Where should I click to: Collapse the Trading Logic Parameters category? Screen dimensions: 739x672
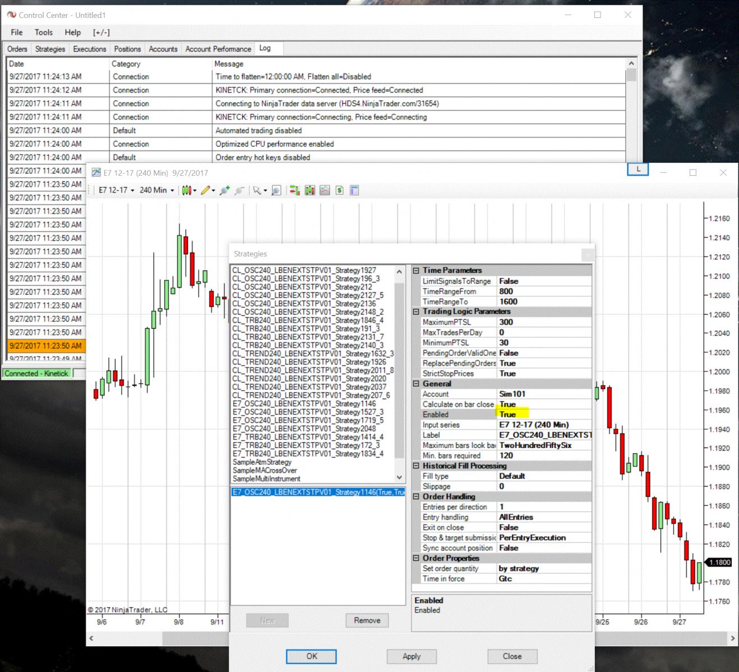click(x=416, y=312)
